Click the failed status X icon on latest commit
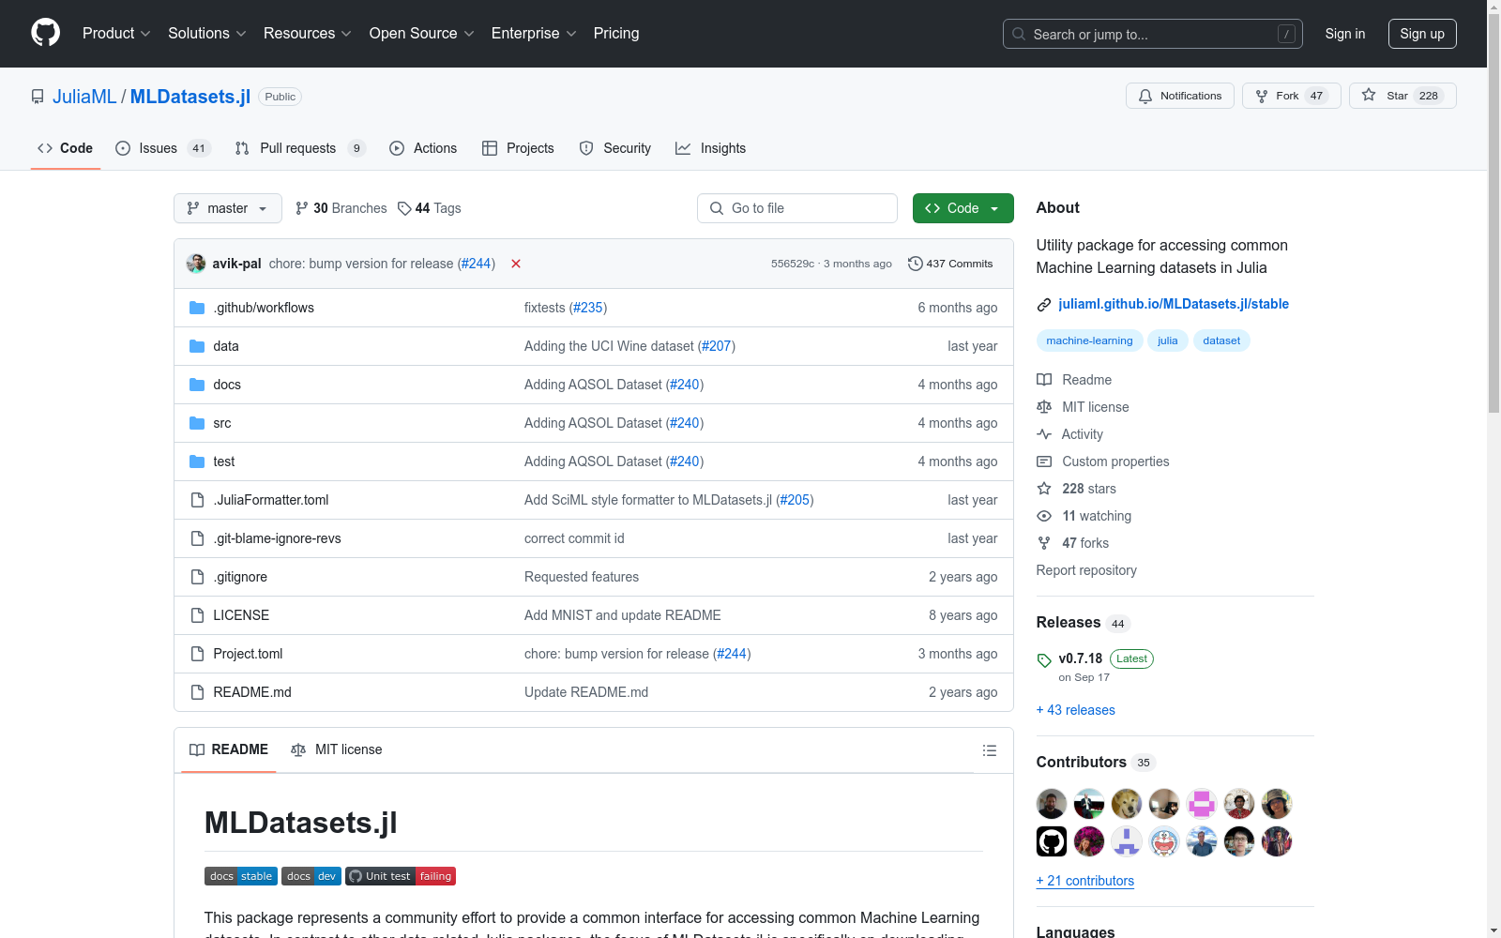Image resolution: width=1501 pixels, height=938 pixels. click(516, 264)
